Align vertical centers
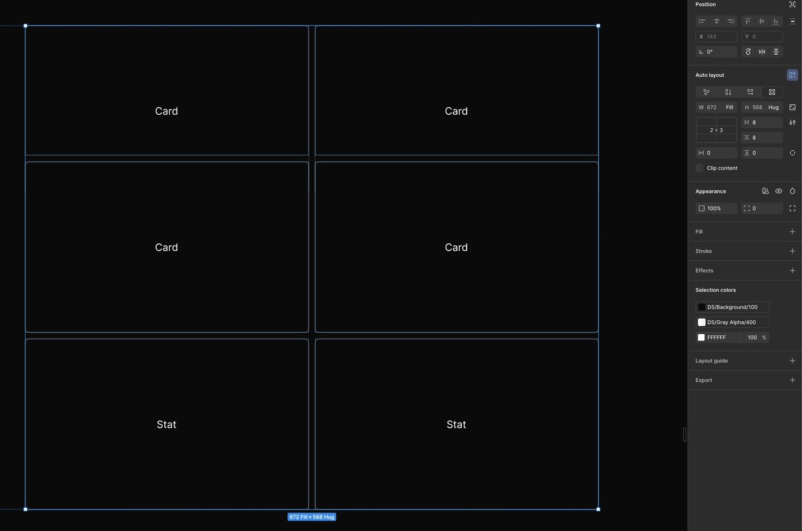This screenshot has width=802, height=531. click(762, 21)
